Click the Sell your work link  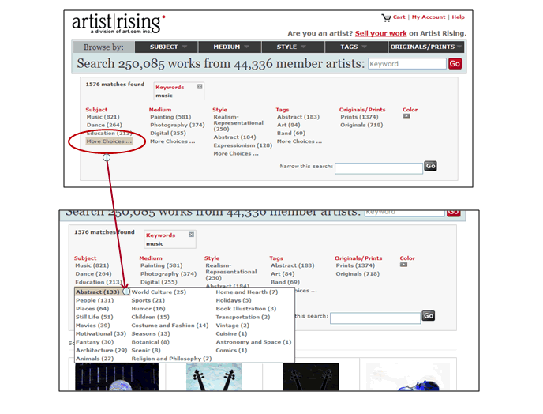pos(381,33)
